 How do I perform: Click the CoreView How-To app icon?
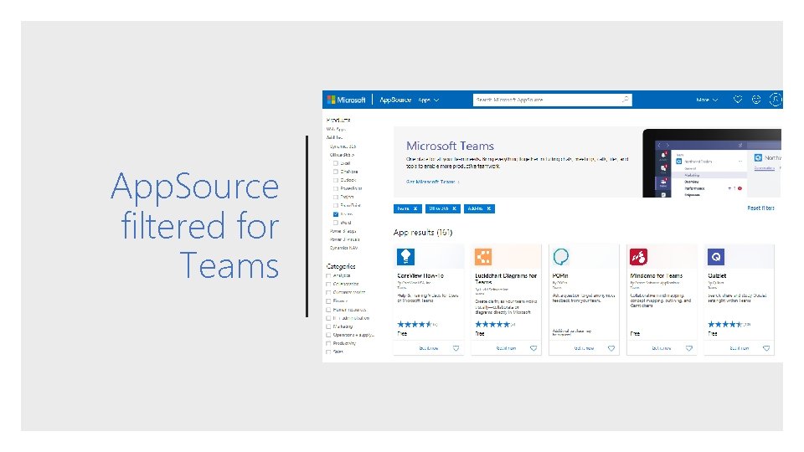tap(405, 256)
